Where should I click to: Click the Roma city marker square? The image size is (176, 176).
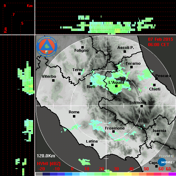coord(74,117)
